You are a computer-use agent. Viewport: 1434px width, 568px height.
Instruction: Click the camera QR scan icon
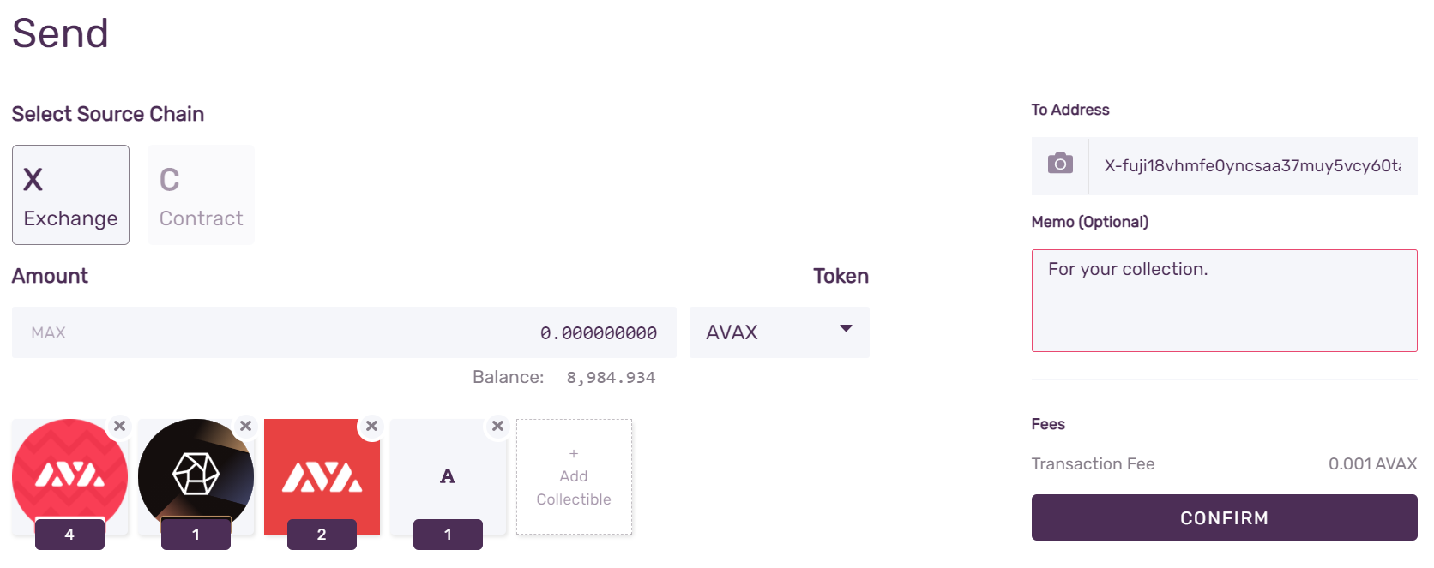coord(1060,164)
